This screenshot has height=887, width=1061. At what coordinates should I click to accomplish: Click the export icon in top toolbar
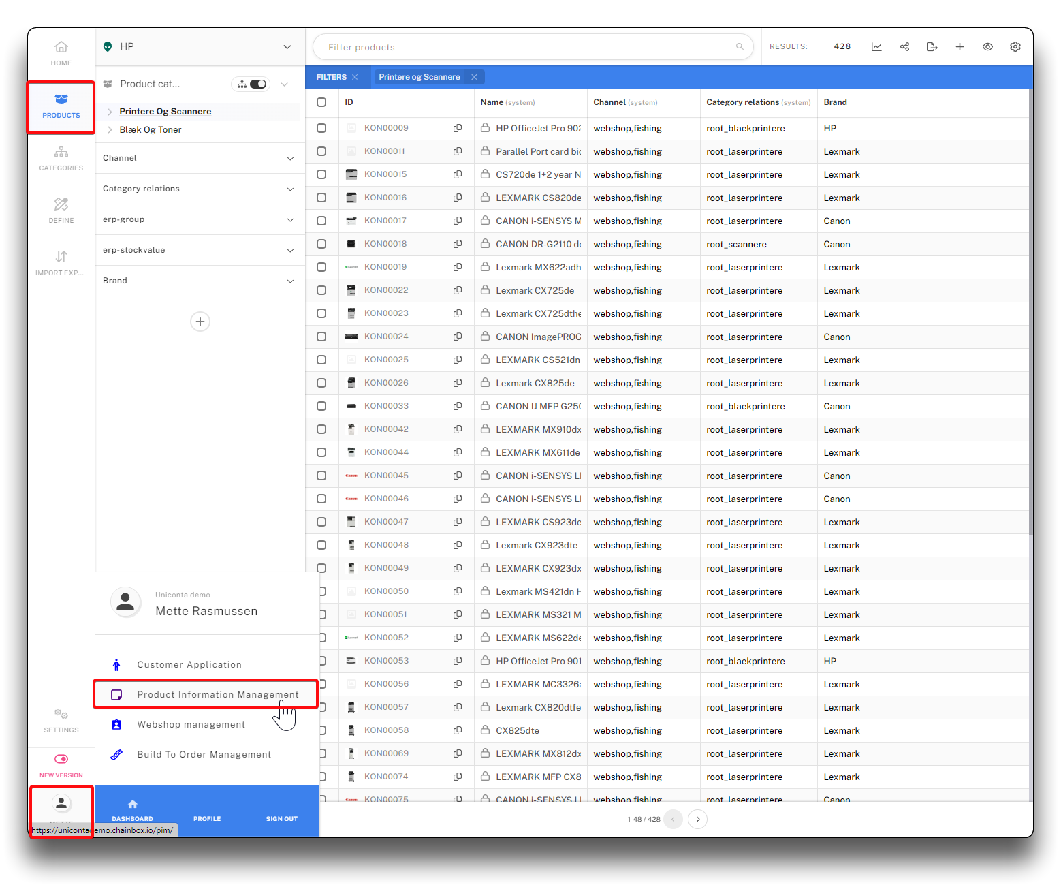932,47
